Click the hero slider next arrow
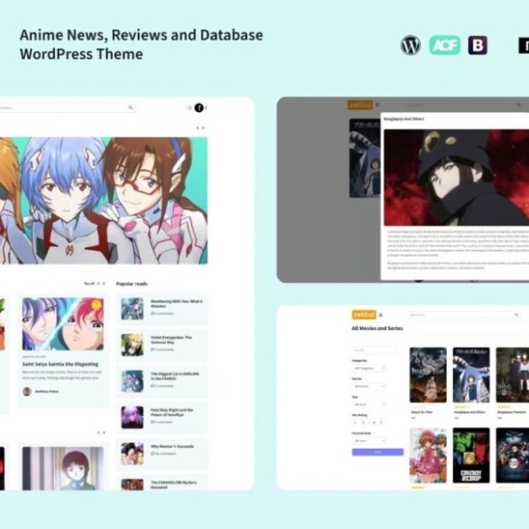The image size is (529, 529). (x=203, y=128)
